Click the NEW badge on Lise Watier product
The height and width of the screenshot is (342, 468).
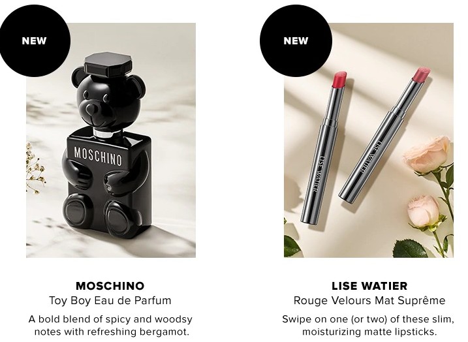click(x=296, y=40)
